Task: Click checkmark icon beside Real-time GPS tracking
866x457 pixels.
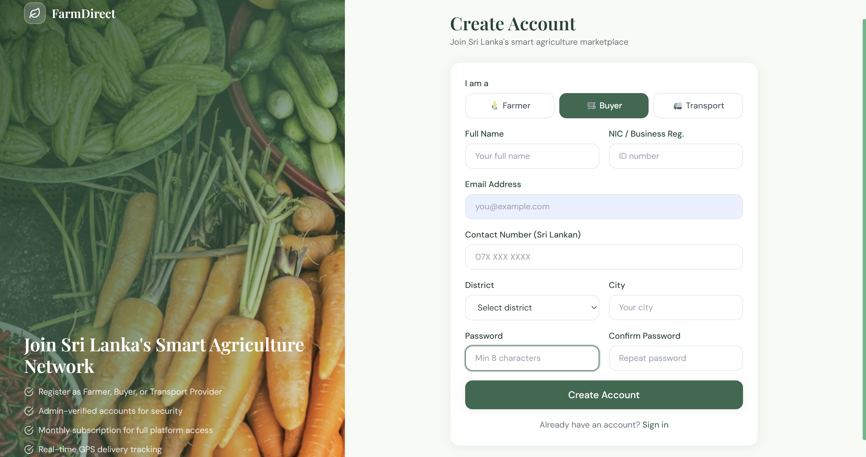Action: coord(29,449)
